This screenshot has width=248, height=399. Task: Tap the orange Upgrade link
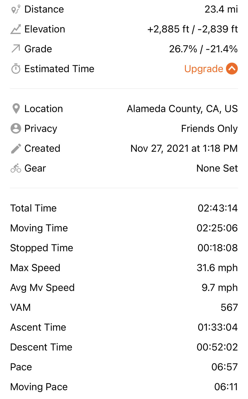pos(204,69)
